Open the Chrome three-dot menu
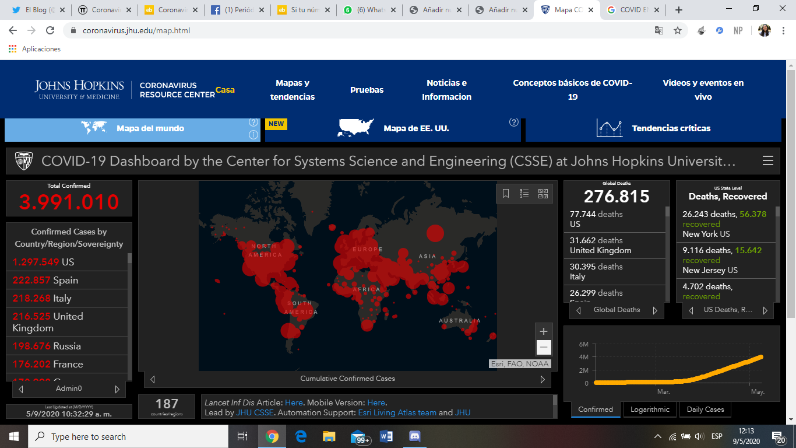Viewport: 796px width, 448px height. pyautogui.click(x=783, y=30)
